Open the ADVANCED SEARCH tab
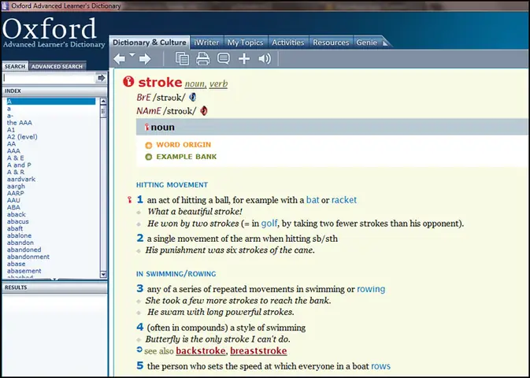 click(57, 66)
